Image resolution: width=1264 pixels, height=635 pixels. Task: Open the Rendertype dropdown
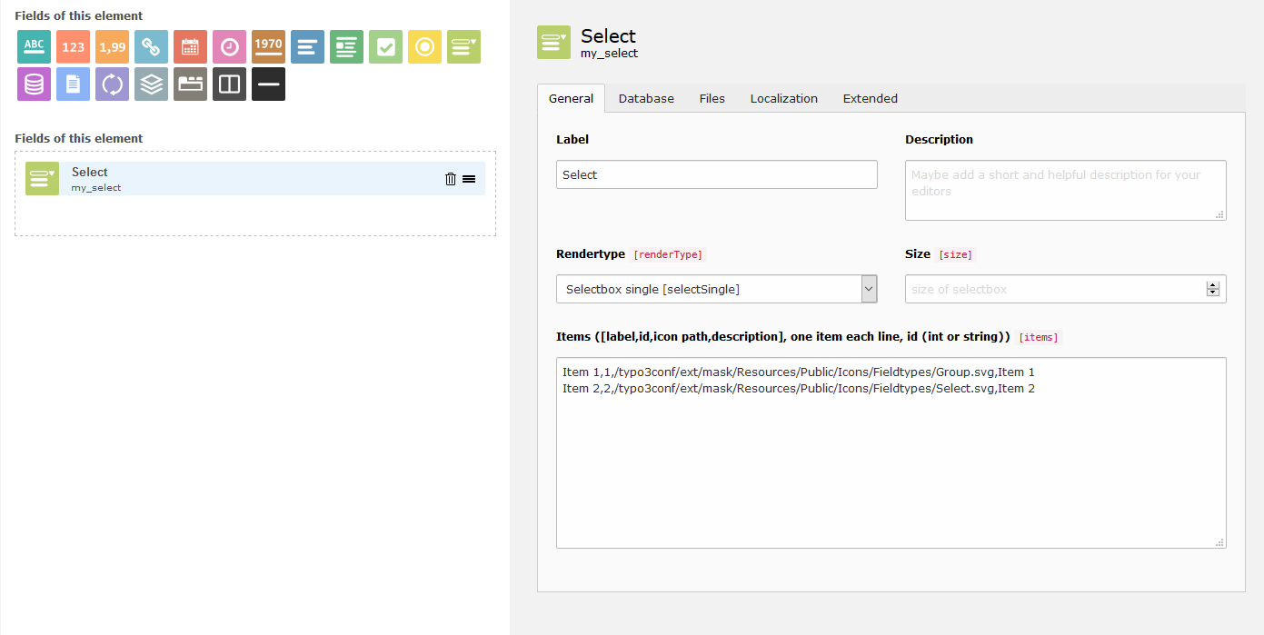coord(716,289)
